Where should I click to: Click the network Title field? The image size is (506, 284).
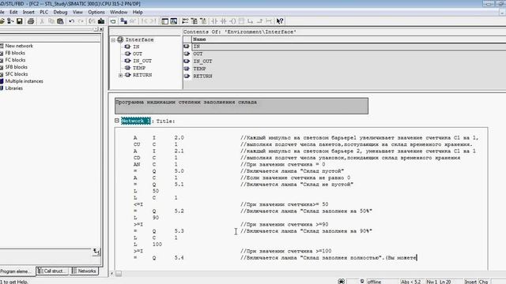(x=165, y=121)
